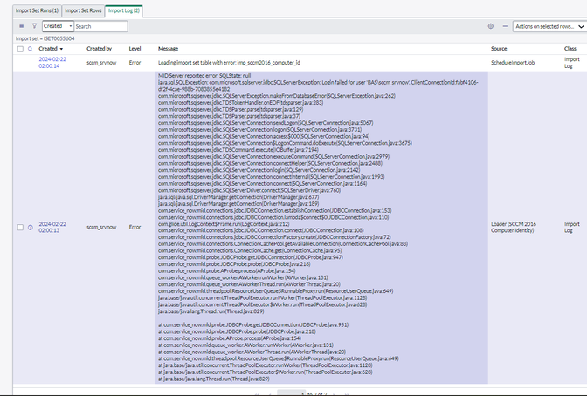Tick the select-all rows checkbox
This screenshot has width=587, height=396.
point(20,49)
